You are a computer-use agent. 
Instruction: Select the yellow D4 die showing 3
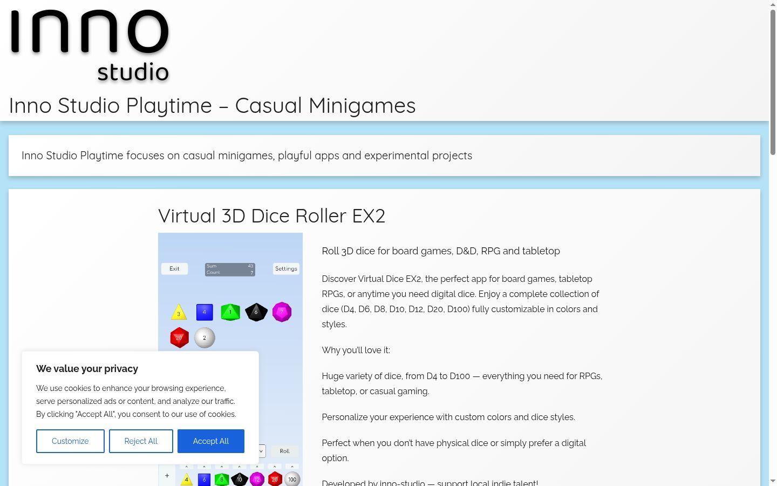(179, 312)
